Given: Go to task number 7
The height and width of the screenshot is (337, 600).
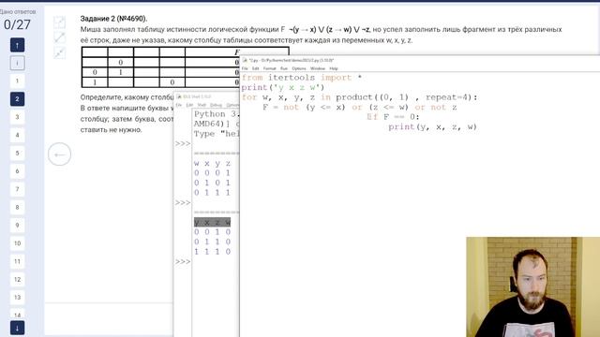Looking at the screenshot, I should (x=17, y=189).
